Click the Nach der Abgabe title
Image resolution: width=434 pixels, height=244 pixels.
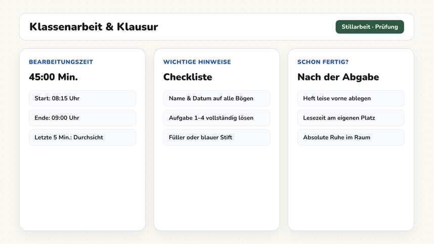point(338,77)
